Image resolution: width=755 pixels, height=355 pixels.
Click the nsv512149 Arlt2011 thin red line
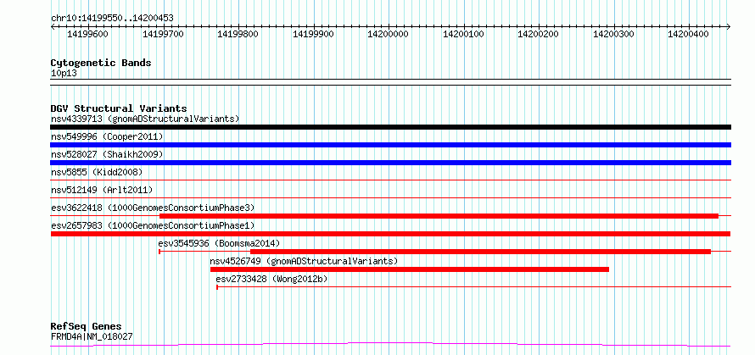pyautogui.click(x=390, y=197)
